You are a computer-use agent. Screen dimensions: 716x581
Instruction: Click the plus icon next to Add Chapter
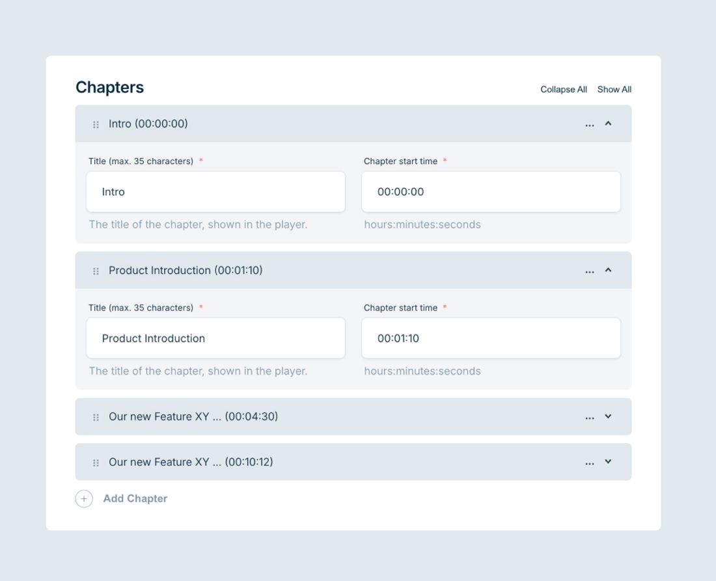tap(83, 498)
